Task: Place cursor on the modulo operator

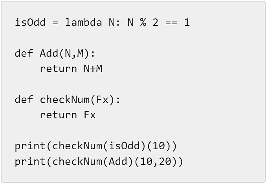Action: point(143,22)
